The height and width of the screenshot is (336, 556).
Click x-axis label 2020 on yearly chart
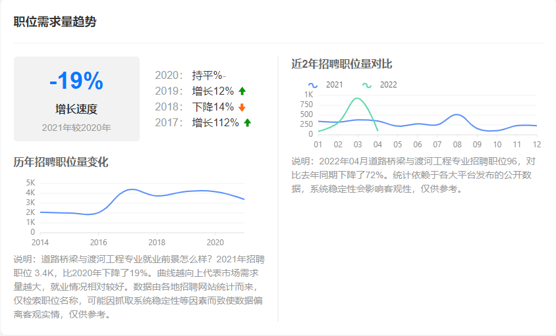click(x=215, y=243)
